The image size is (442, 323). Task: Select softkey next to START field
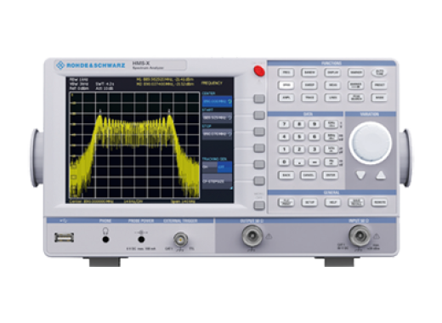(x=259, y=115)
